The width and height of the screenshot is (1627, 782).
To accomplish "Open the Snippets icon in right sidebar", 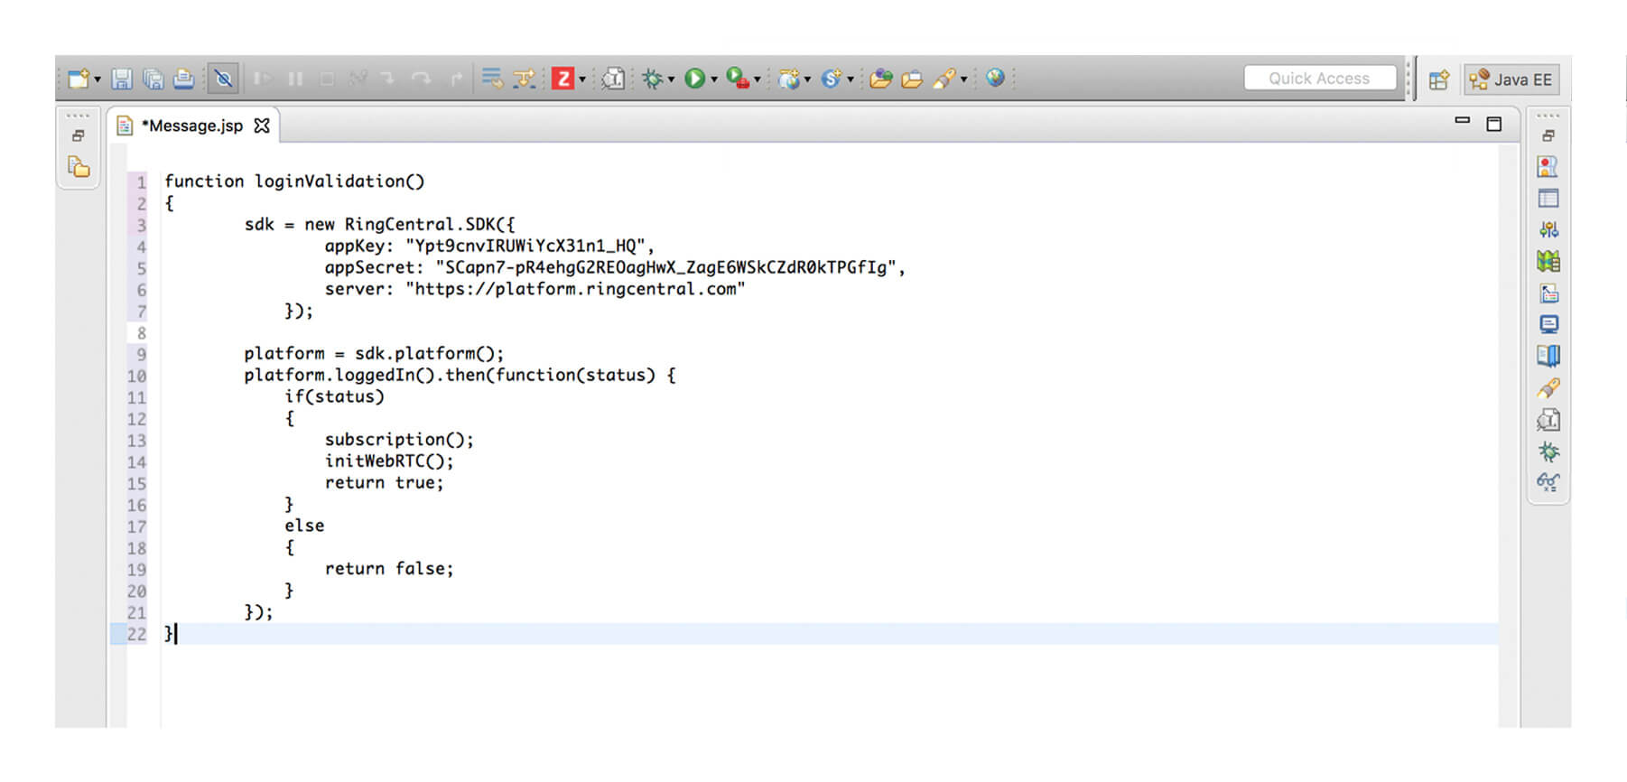I will (1548, 293).
